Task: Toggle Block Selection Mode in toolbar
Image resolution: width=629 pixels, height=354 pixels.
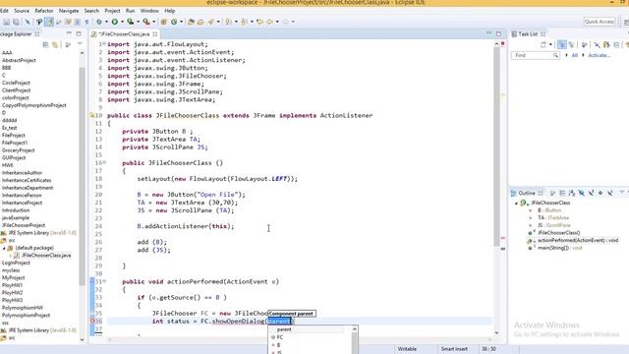Action: point(78,22)
